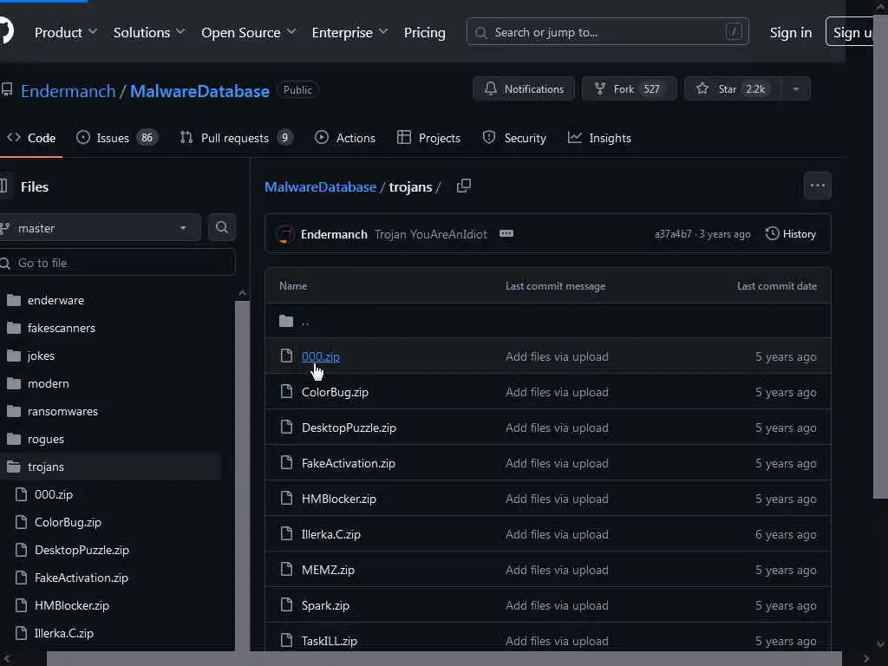Open the Actions tab

coord(345,138)
